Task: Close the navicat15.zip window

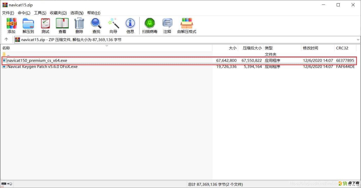Action: (x=353, y=5)
